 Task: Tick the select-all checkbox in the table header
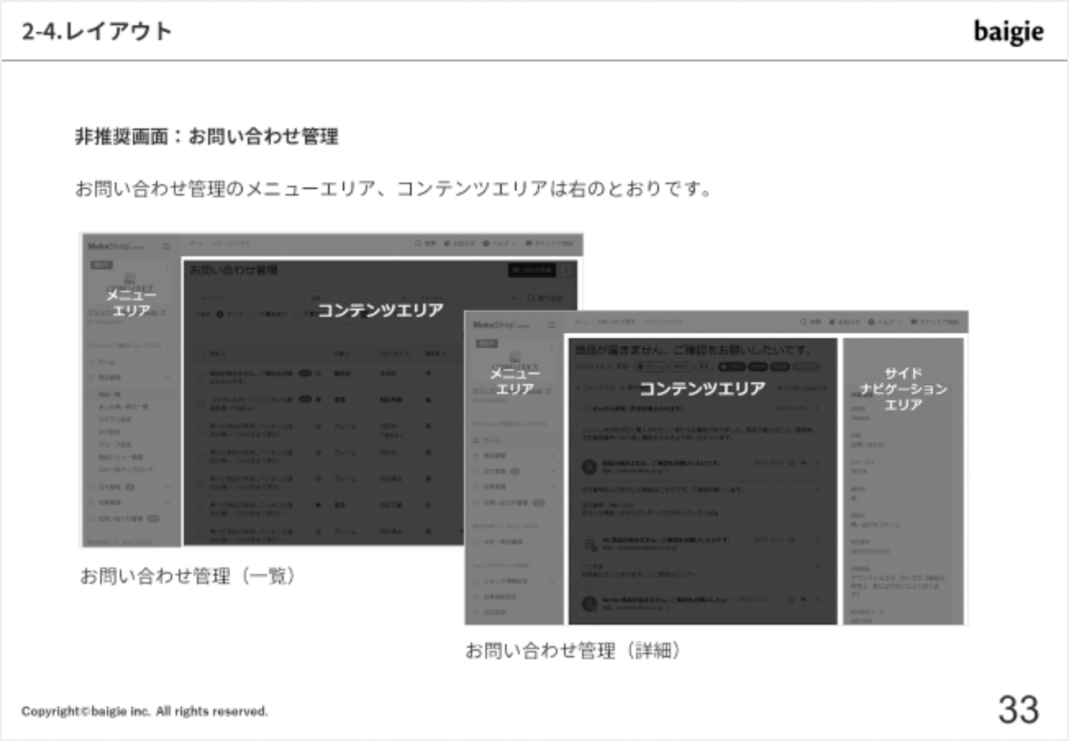(200, 354)
